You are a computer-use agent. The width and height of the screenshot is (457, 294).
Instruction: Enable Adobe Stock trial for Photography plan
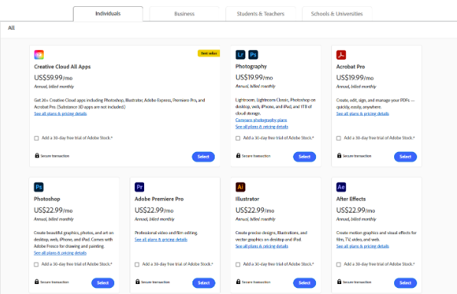238,138
